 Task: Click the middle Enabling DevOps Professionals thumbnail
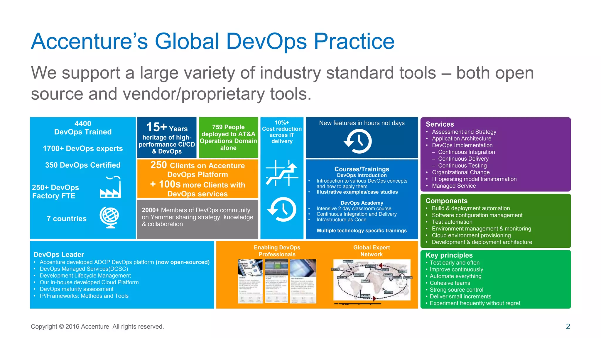coord(276,281)
